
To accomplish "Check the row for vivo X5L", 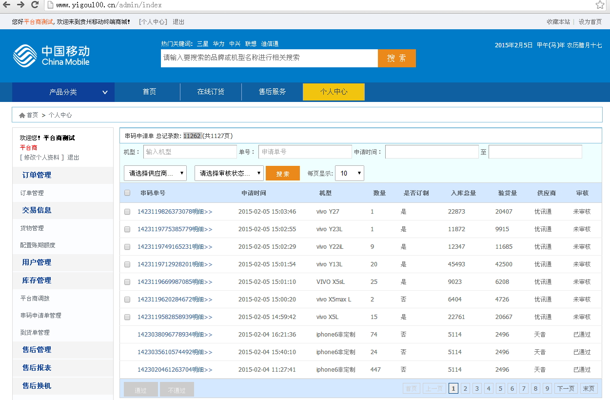I will click(x=127, y=317).
